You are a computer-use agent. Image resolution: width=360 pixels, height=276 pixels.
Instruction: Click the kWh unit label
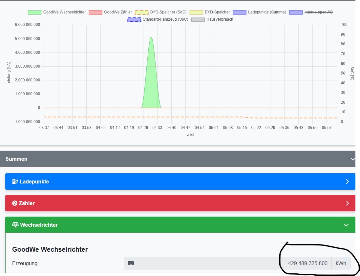[x=341, y=264]
